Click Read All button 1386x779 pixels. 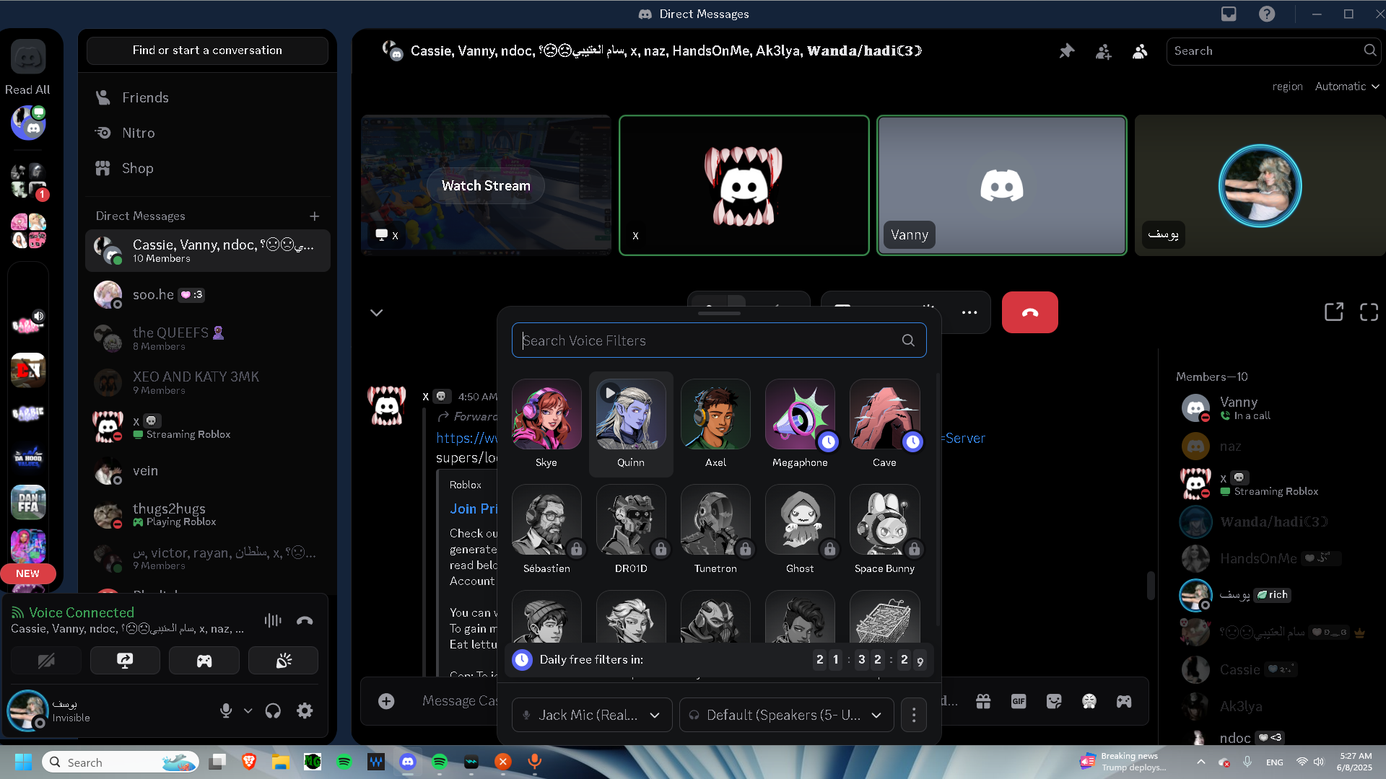27,89
